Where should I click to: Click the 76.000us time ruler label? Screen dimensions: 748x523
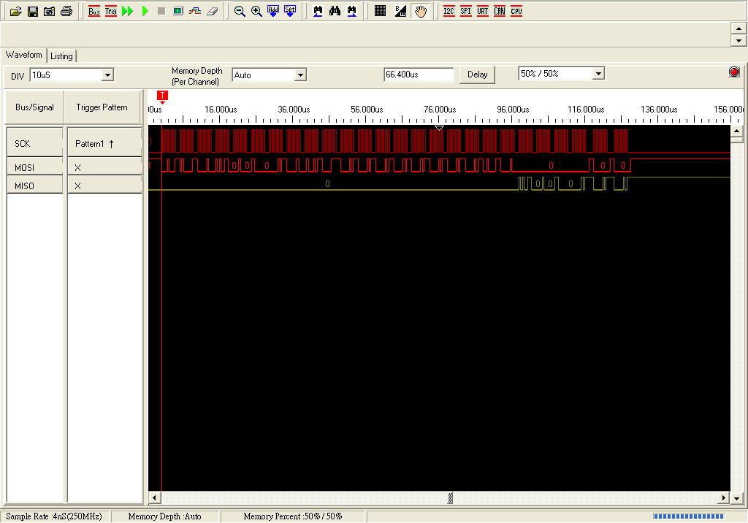coord(440,110)
